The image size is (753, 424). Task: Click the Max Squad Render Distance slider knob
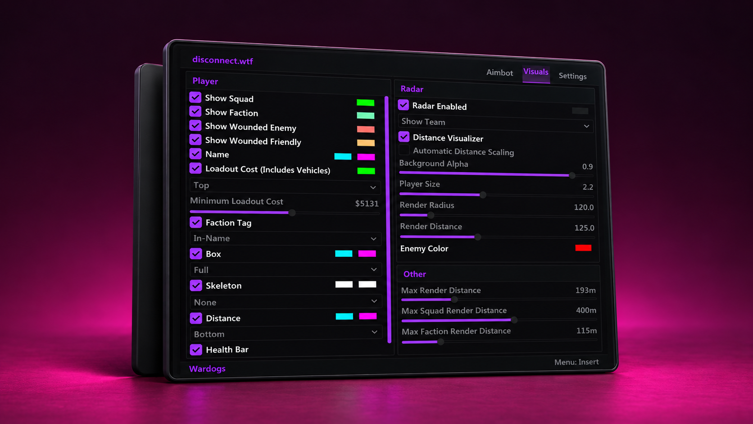[x=514, y=320]
